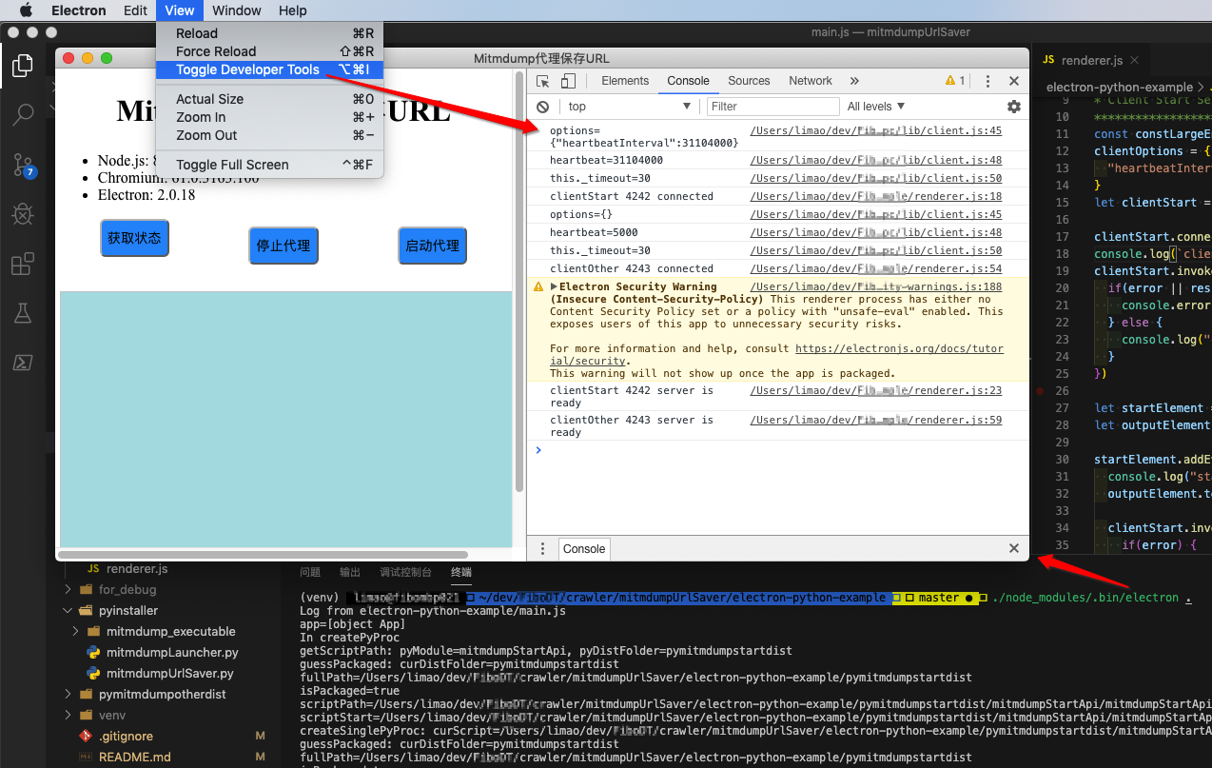The width and height of the screenshot is (1212, 768).
Task: Expand the Electron Security Warning message
Action: [x=554, y=286]
